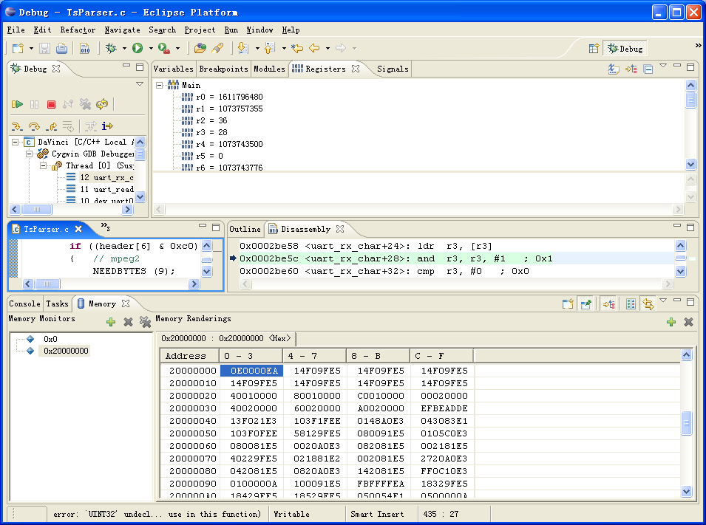Resume the suspended thread in Debug view
Screen dimensions: 706x525
tap(18, 104)
